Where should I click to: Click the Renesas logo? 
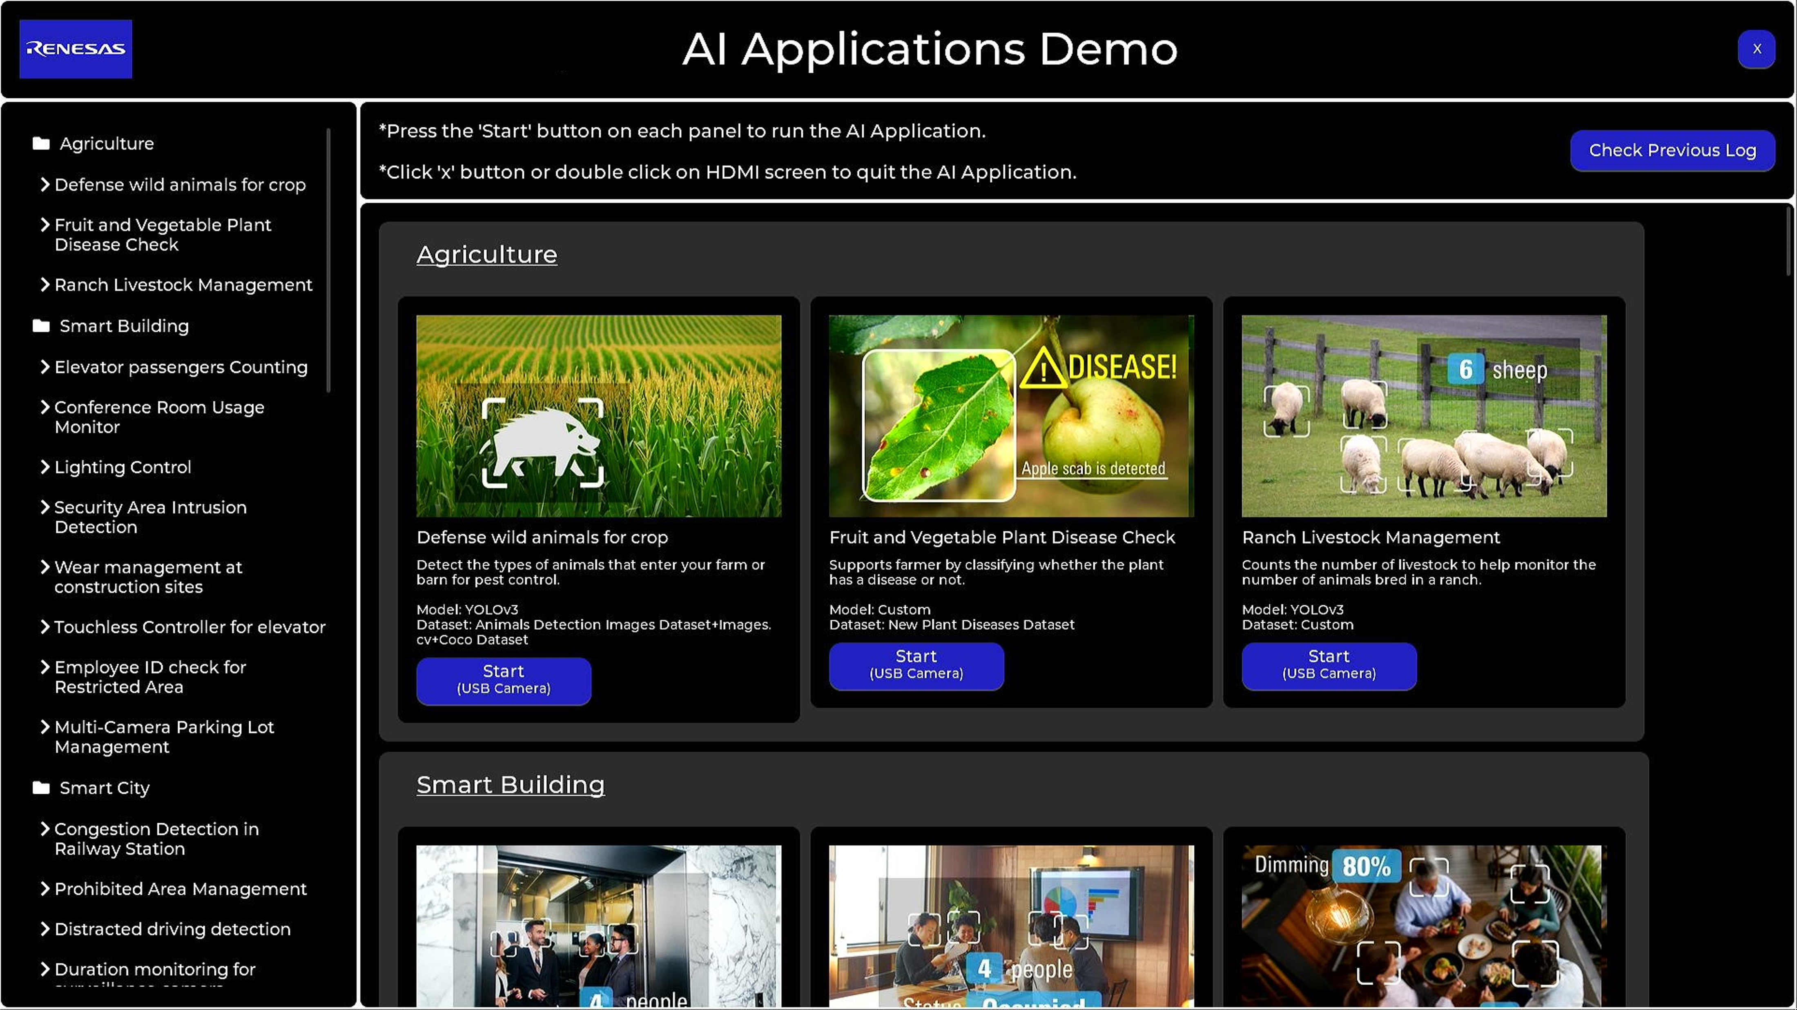pyautogui.click(x=75, y=49)
